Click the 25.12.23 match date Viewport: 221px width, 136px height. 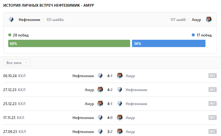(x=10, y=104)
